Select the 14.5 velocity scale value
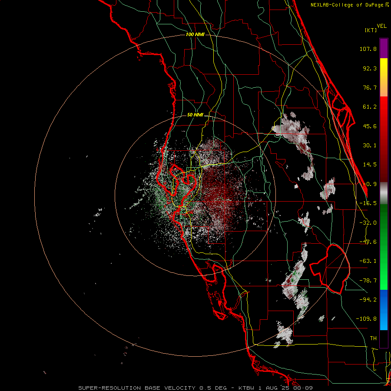The width and height of the screenshot is (391, 391). [370, 165]
